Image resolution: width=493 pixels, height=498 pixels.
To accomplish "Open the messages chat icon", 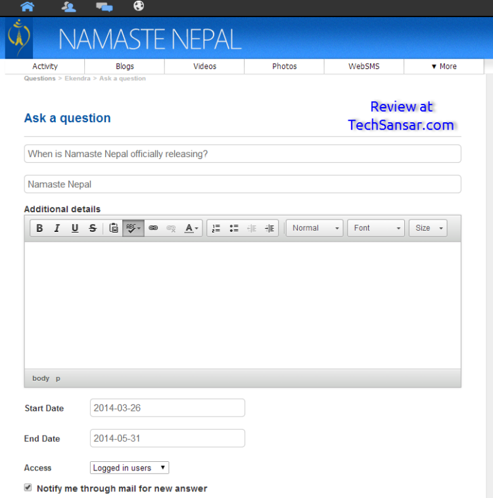I will (105, 7).
